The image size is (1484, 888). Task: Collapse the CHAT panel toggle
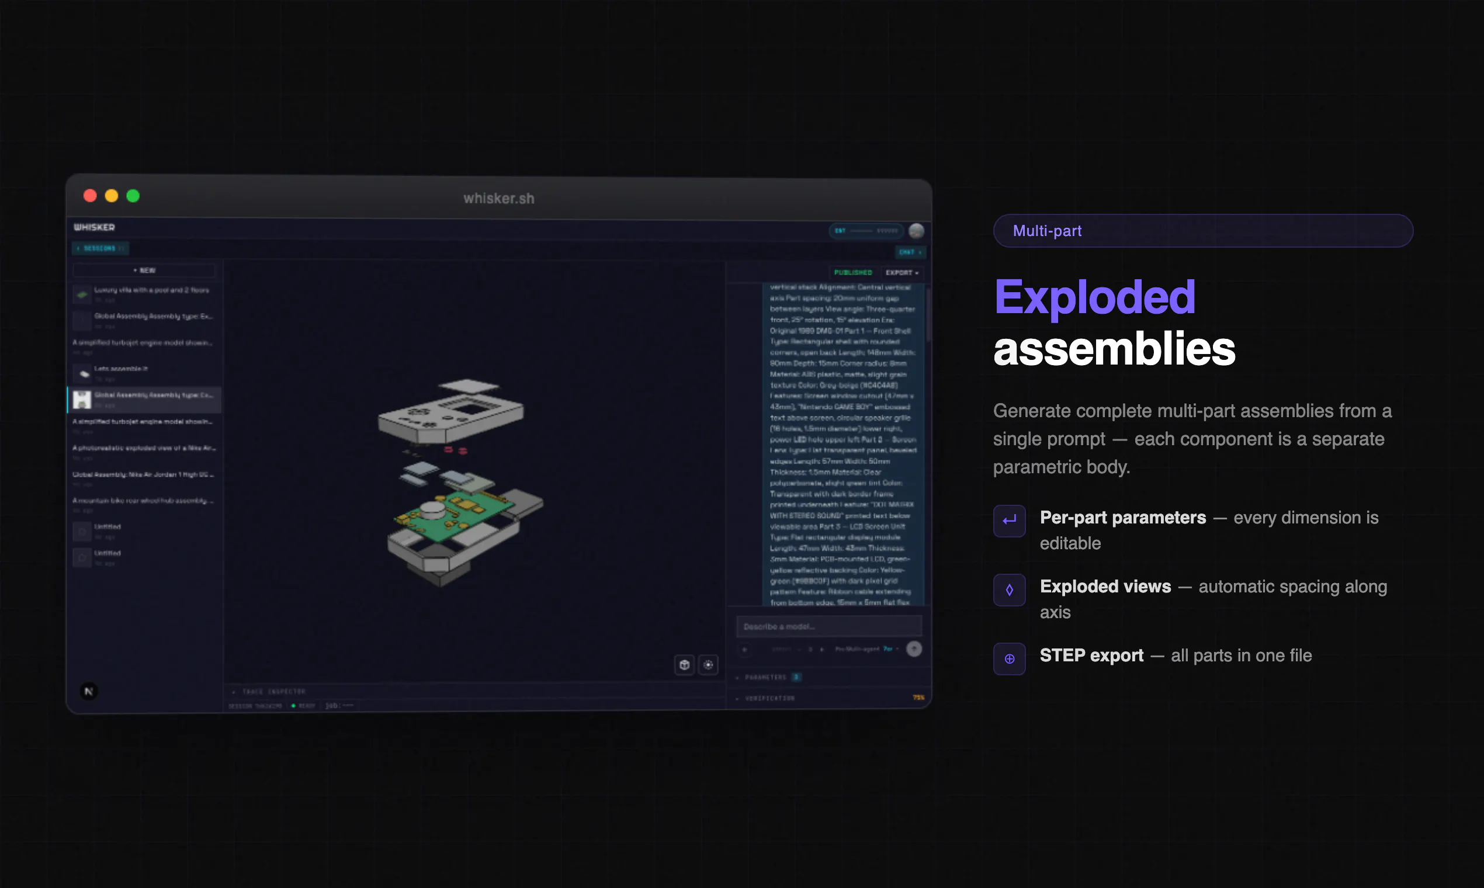click(910, 252)
